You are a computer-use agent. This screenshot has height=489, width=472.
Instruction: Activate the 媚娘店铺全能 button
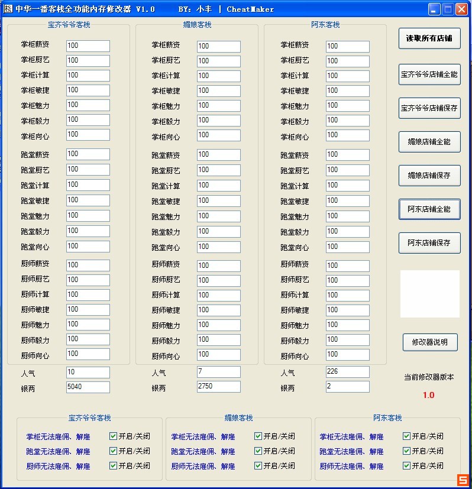click(x=429, y=142)
